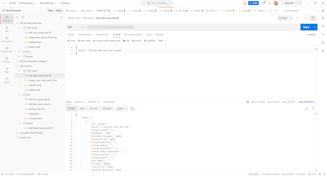The height and width of the screenshot is (176, 327).
Task: Open the Monitors sidebar panel
Action: click(x=7, y=60)
